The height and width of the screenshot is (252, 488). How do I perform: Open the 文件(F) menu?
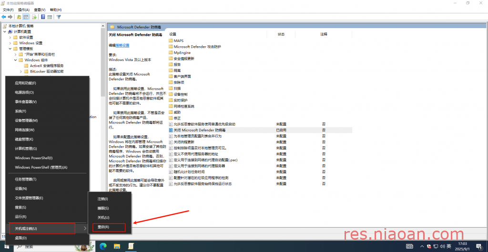(8, 10)
